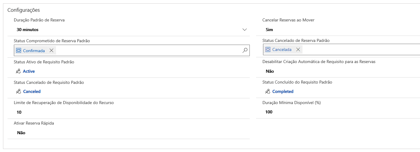Click the people icon beside Active

(18, 71)
